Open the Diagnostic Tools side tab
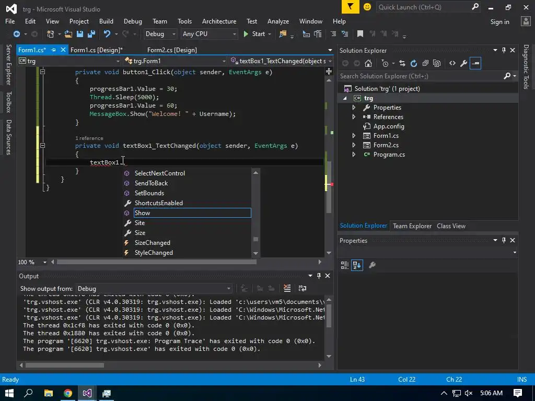 [527, 67]
